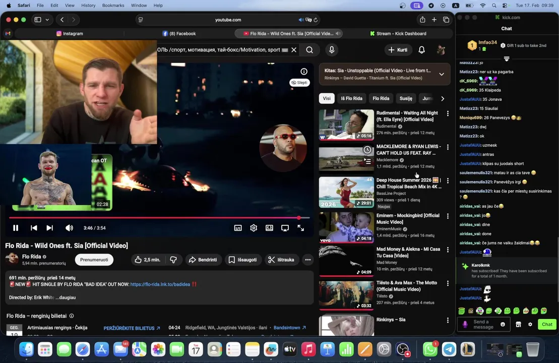This screenshot has height=363, width=559.
Task: Save video with Išsaugoti button
Action: [x=243, y=260]
